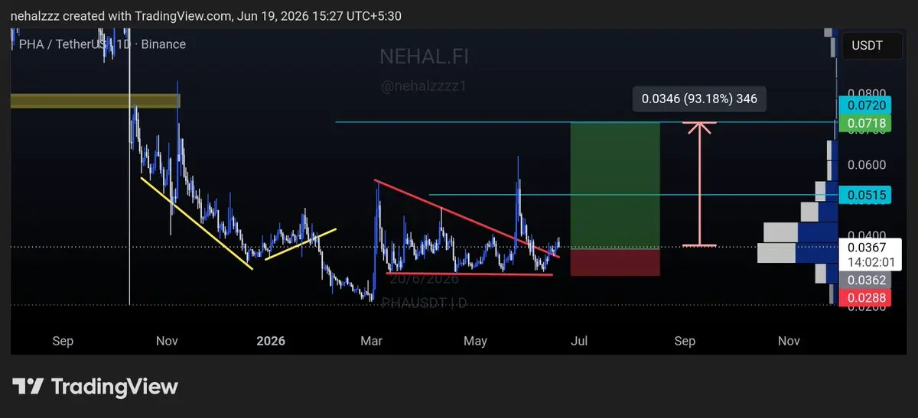Select the green profit target zone
918x418 pixels.
coord(614,186)
